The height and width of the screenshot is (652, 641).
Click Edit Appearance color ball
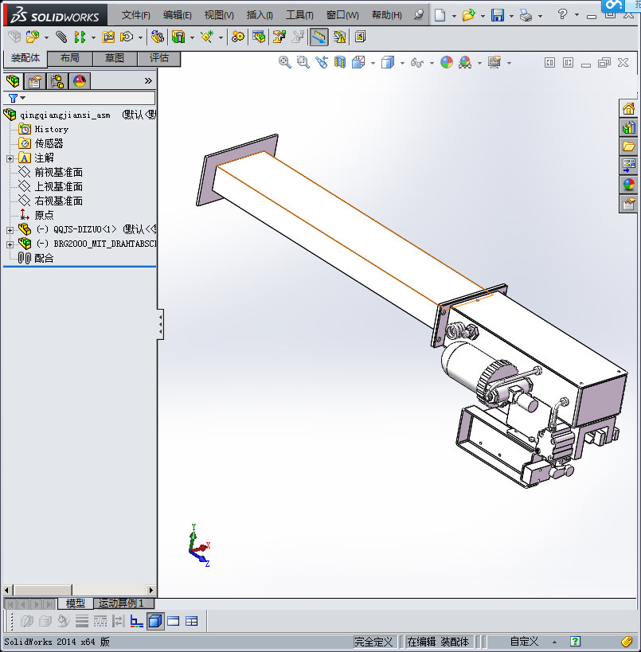[447, 62]
